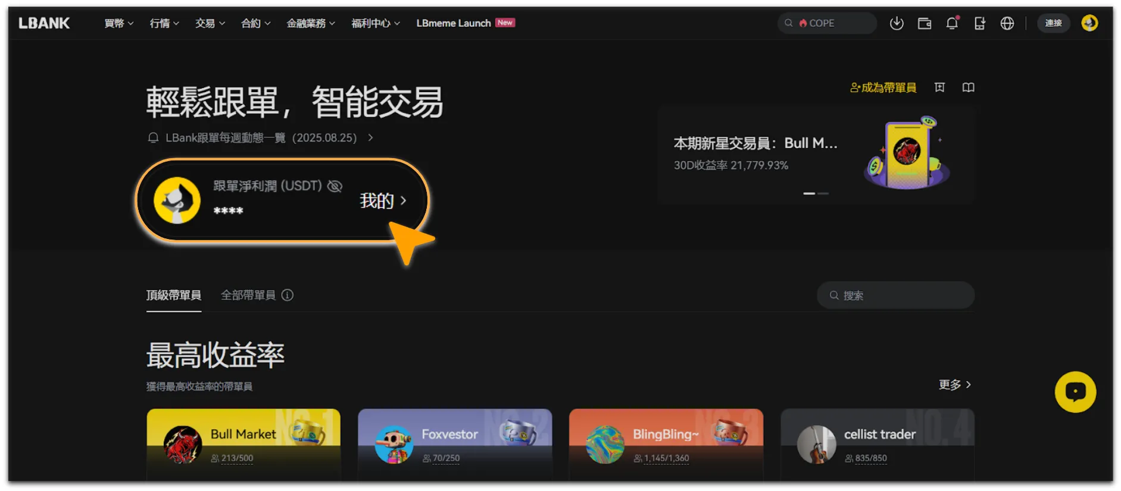Viewport: 1121px width, 491px height.
Task: Click the 30D收益率 21,779.93% text
Action: 731,165
